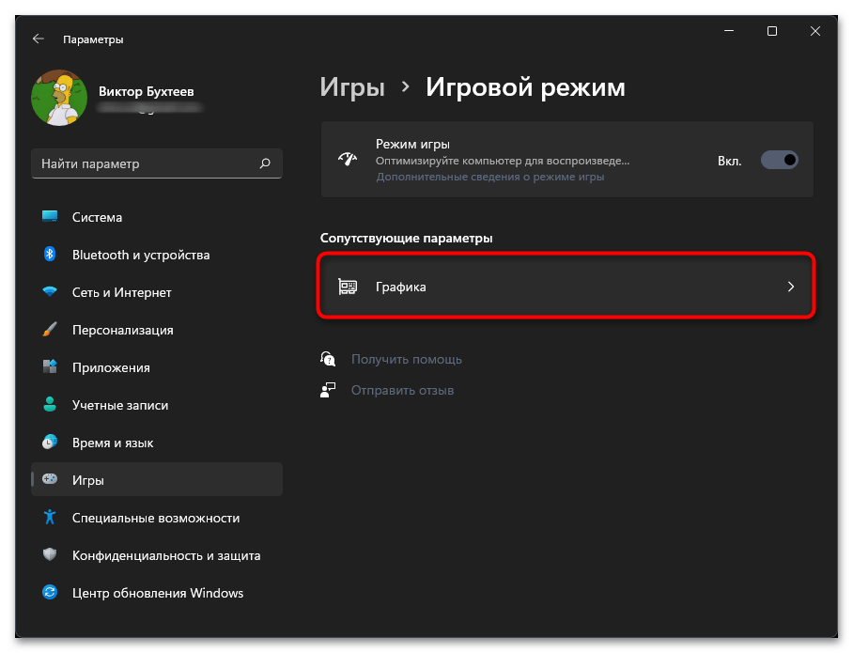
Task: Click the Wi-Fi network icon in sidebar
Action: click(x=50, y=291)
